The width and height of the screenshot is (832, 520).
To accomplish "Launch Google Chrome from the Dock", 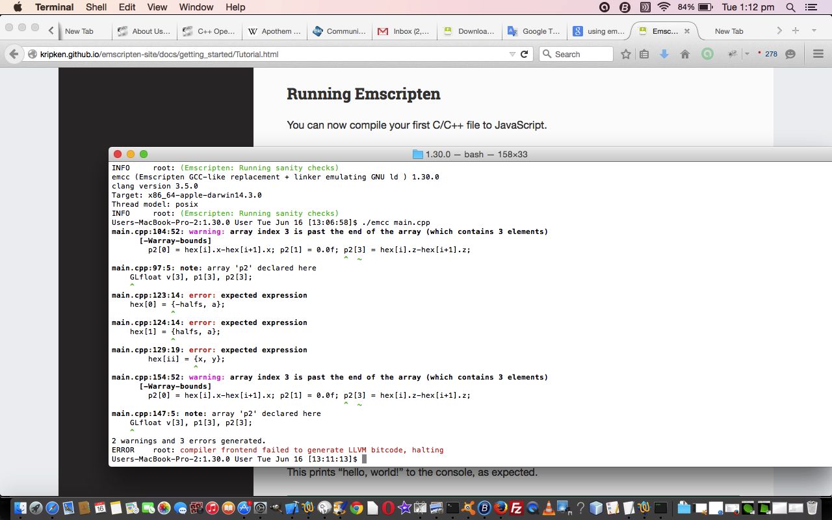I will tap(356, 508).
